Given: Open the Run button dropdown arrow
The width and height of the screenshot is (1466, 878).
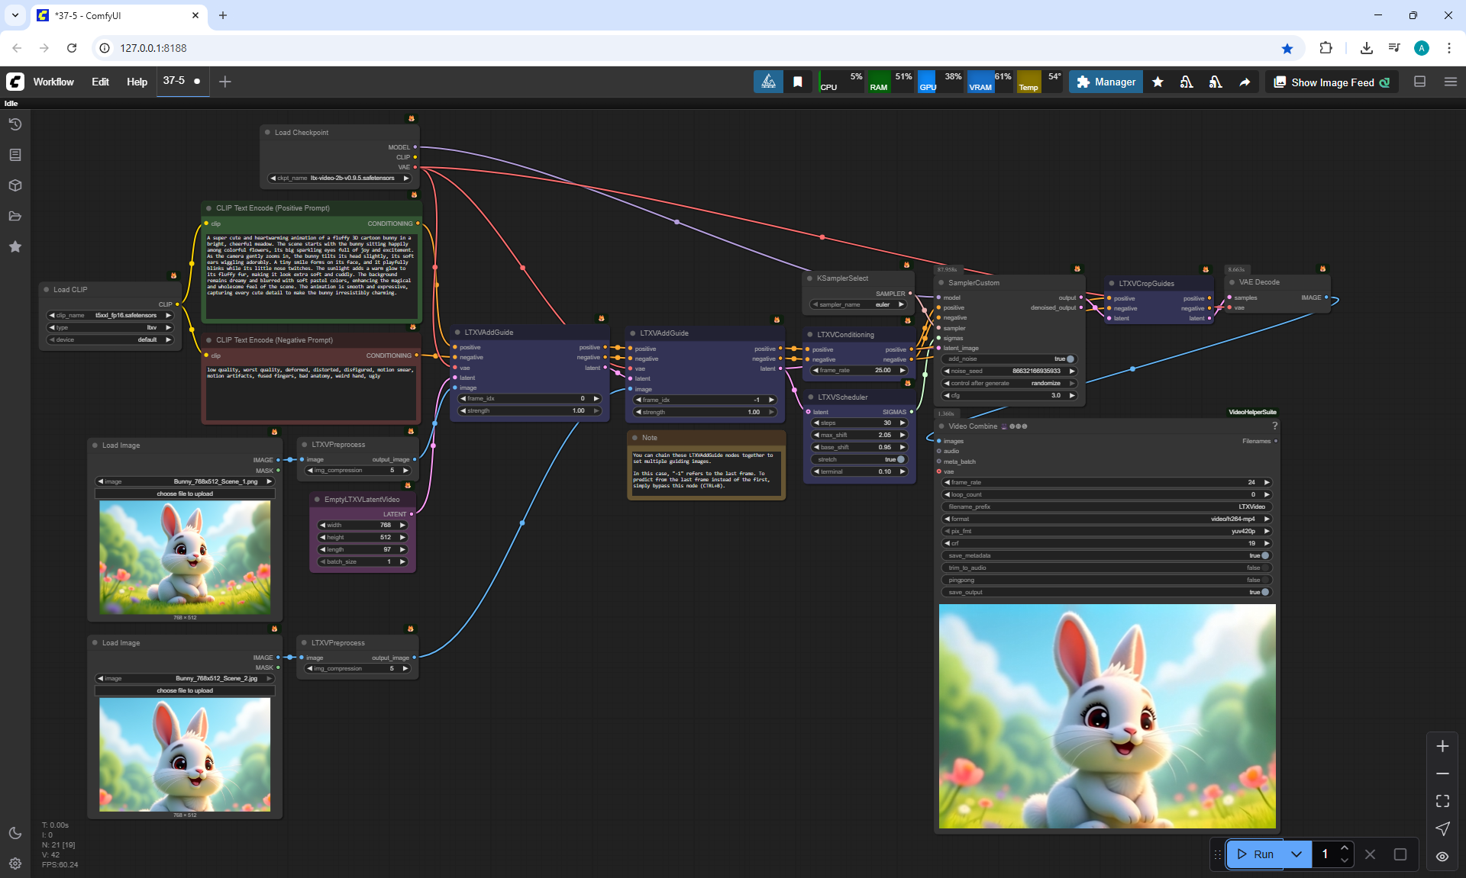Looking at the screenshot, I should [1296, 854].
